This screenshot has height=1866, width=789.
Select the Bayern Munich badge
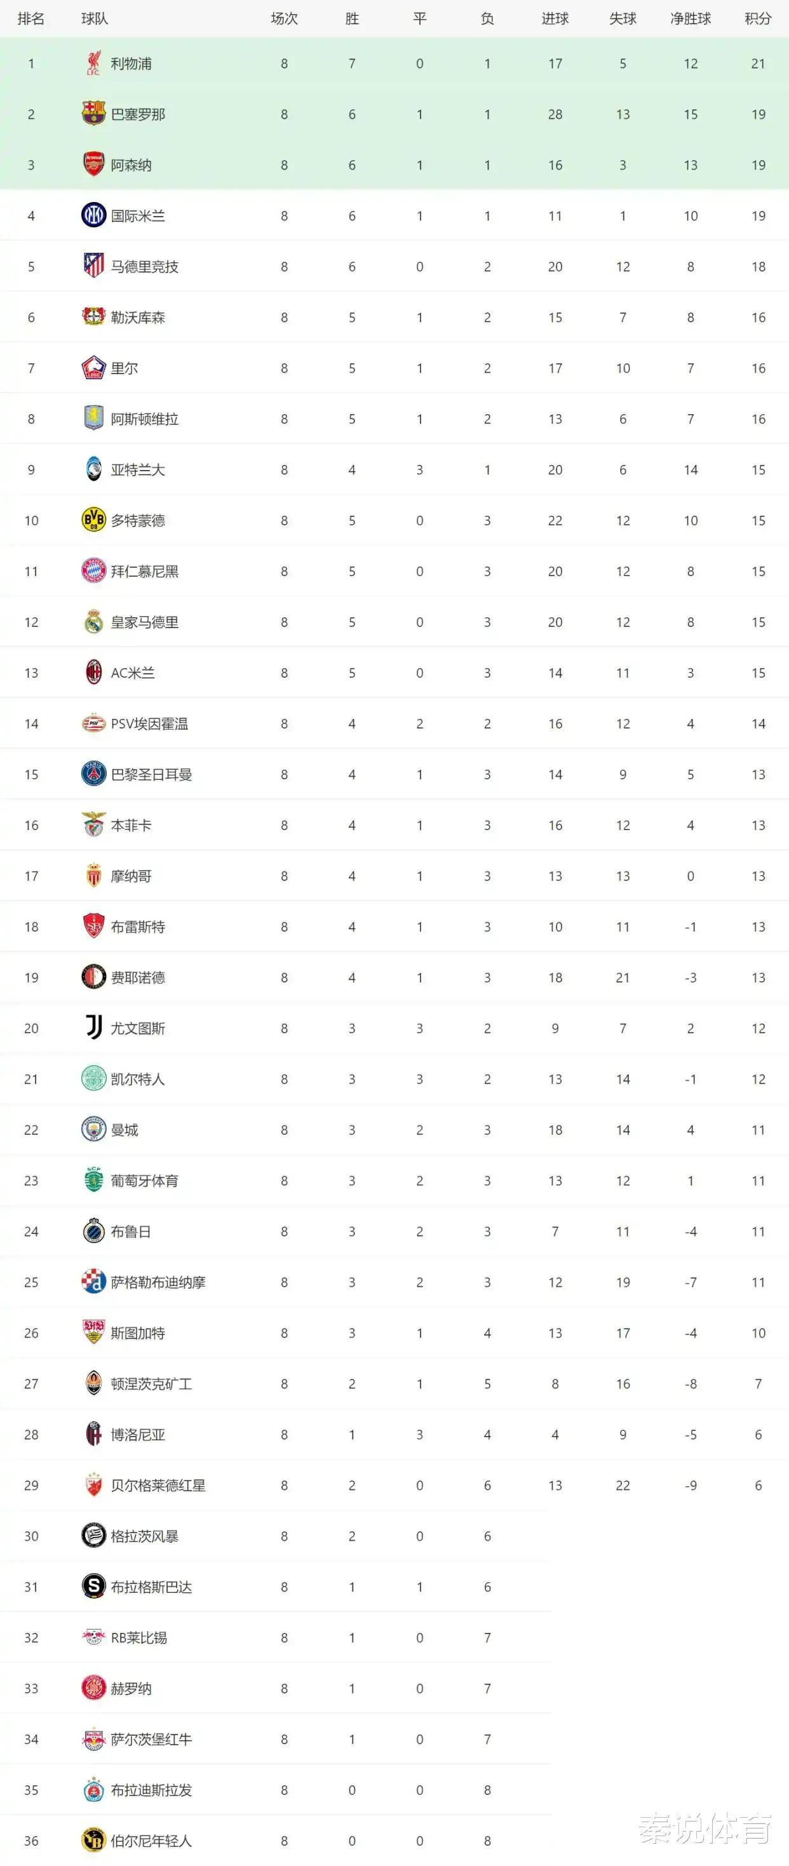(93, 571)
